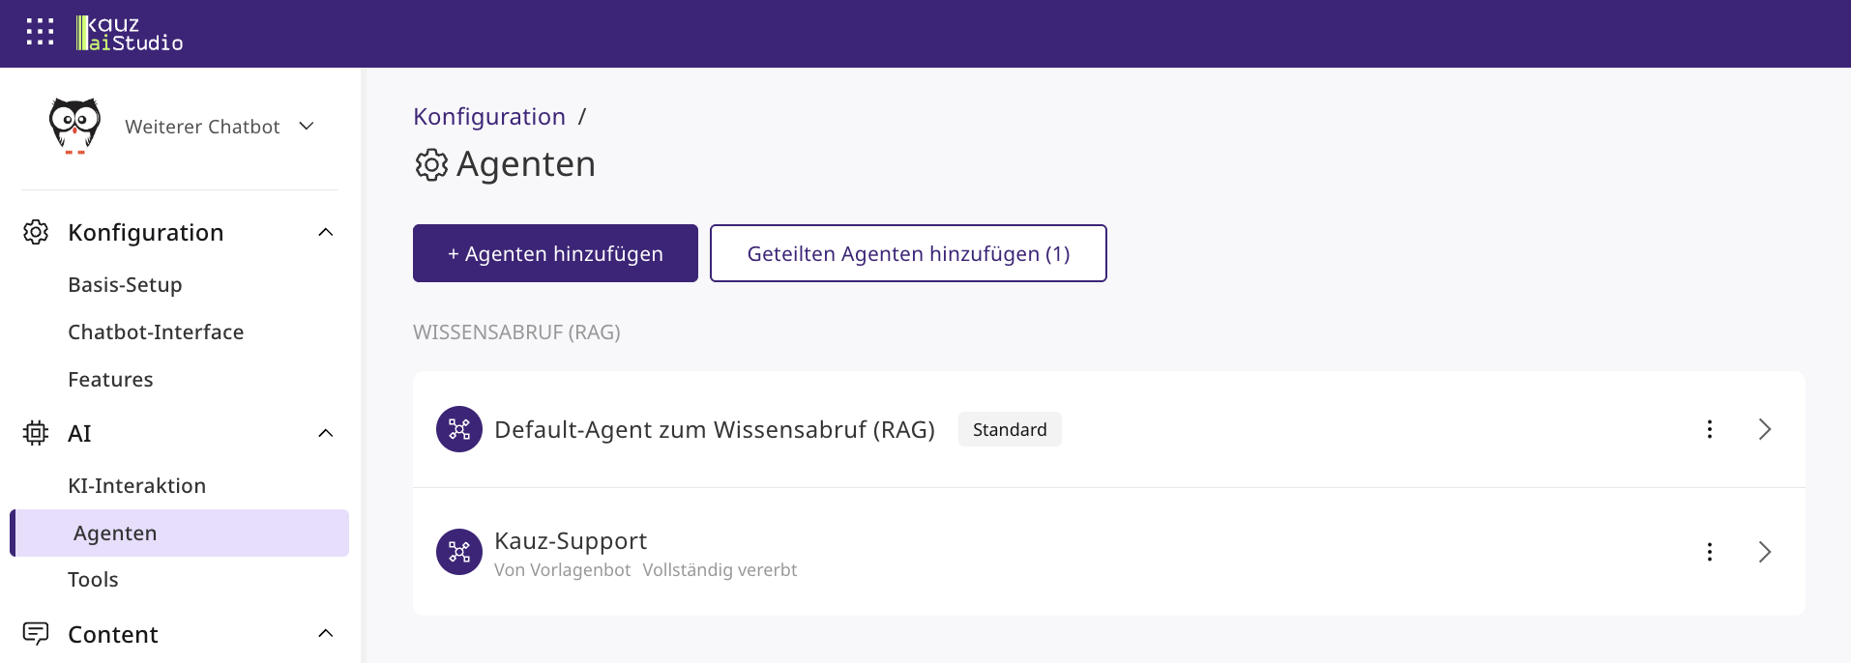
Task: Open Features in the sidebar
Action: [x=110, y=379]
